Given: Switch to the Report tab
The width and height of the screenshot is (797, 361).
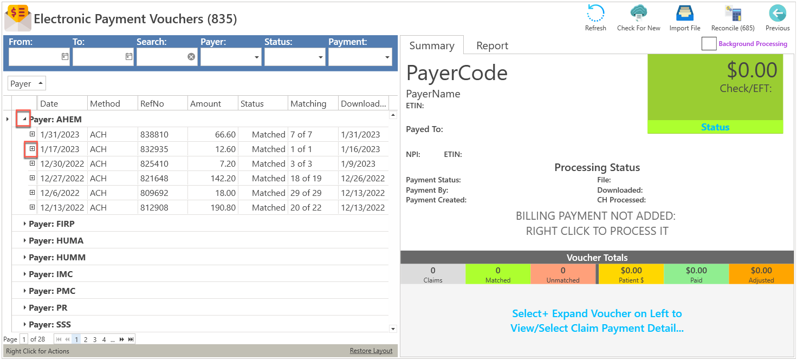Looking at the screenshot, I should point(492,45).
